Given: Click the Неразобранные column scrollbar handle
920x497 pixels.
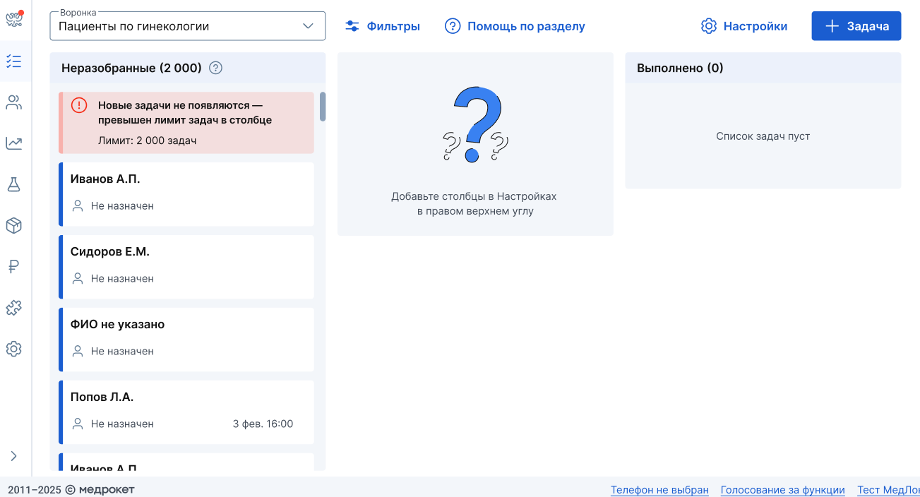Looking at the screenshot, I should 323,107.
